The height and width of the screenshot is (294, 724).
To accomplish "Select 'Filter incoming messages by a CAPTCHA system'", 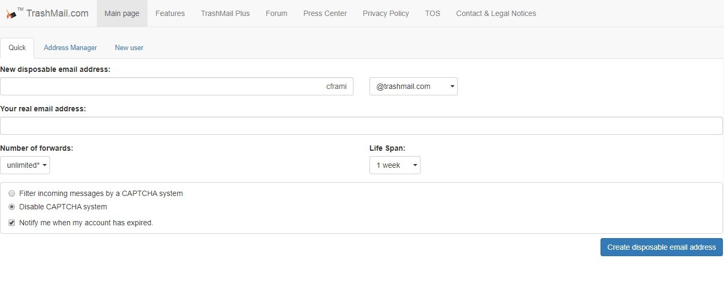I will (12, 194).
